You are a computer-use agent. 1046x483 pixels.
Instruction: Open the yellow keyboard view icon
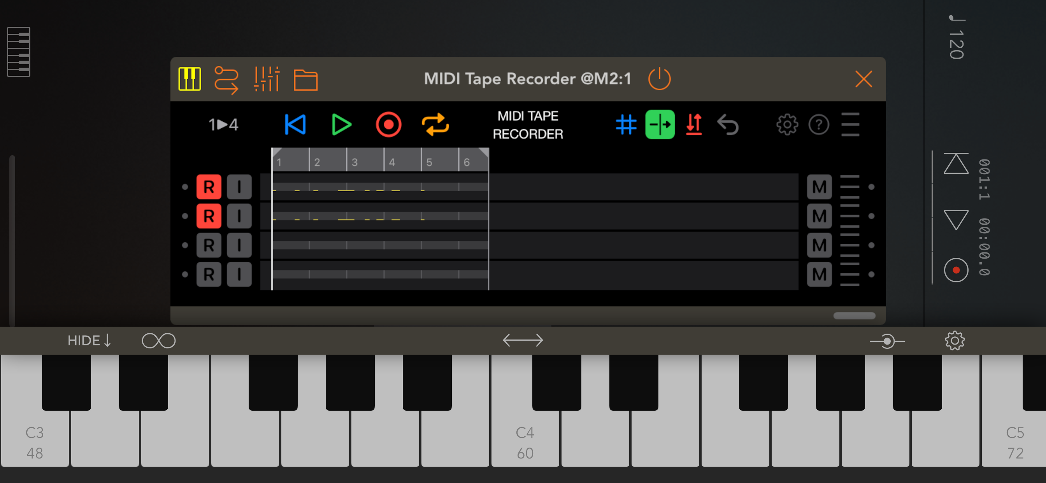(189, 79)
